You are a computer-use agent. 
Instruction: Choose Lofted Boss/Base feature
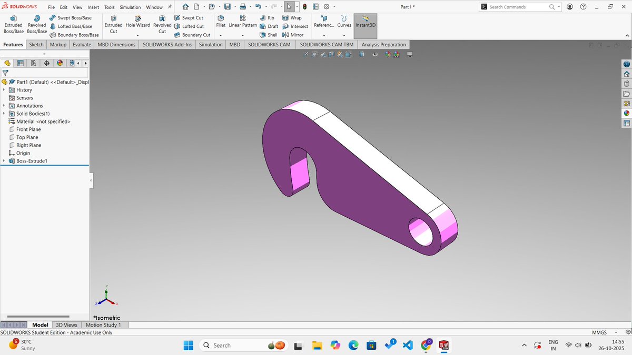[71, 26]
